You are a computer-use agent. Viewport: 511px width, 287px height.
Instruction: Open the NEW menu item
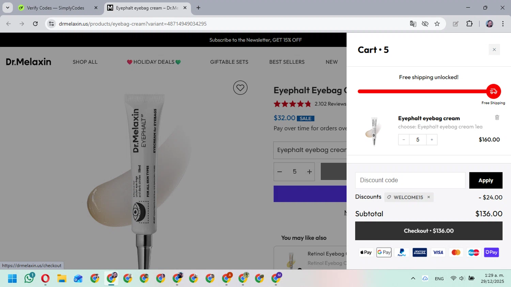[331, 62]
